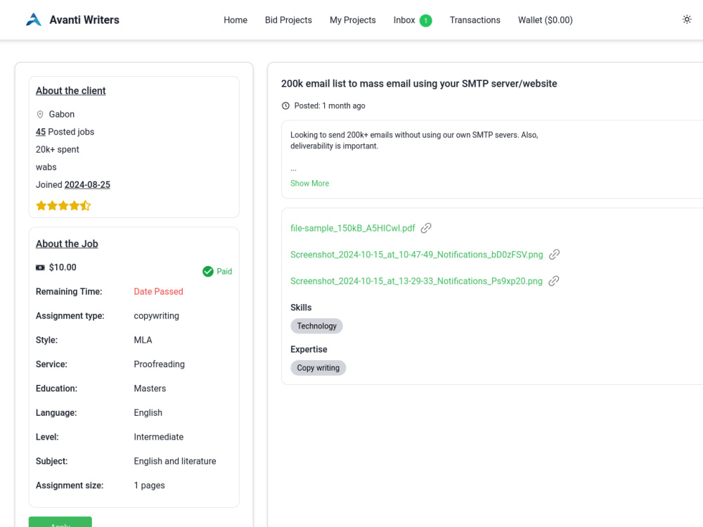Click the clock icon beside Posted
This screenshot has height=527, width=703.
click(x=285, y=106)
